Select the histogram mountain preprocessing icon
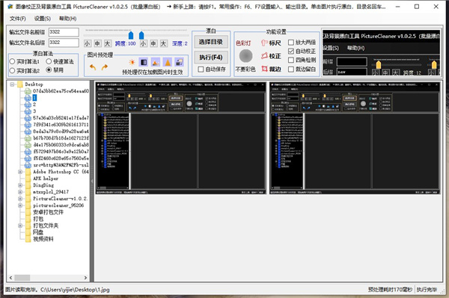449x298 pixels. (156, 62)
